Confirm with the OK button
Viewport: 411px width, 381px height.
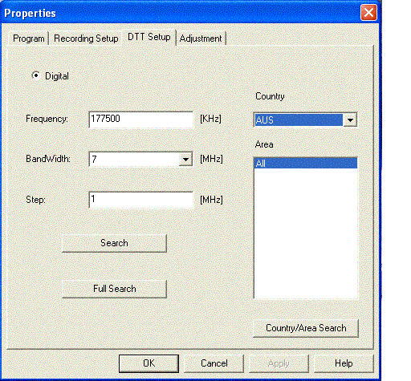tap(149, 363)
